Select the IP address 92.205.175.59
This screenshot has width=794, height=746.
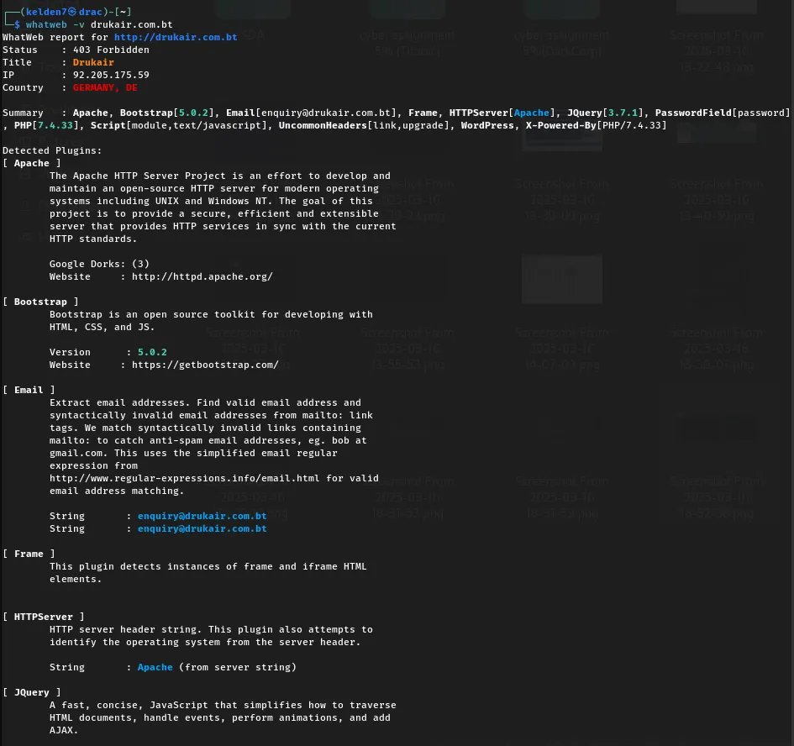click(111, 75)
